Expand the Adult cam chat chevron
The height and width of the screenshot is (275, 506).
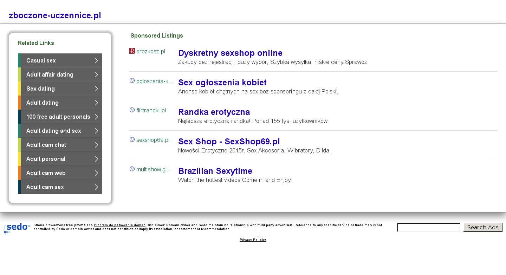tap(96, 145)
